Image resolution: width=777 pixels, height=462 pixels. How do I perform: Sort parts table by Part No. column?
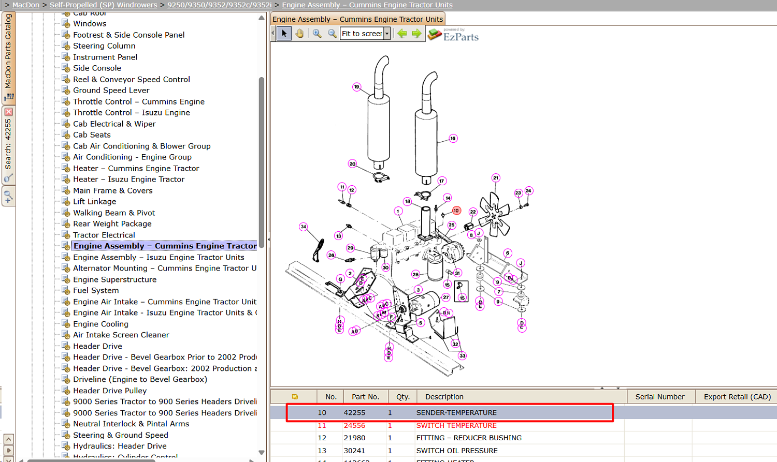click(366, 397)
